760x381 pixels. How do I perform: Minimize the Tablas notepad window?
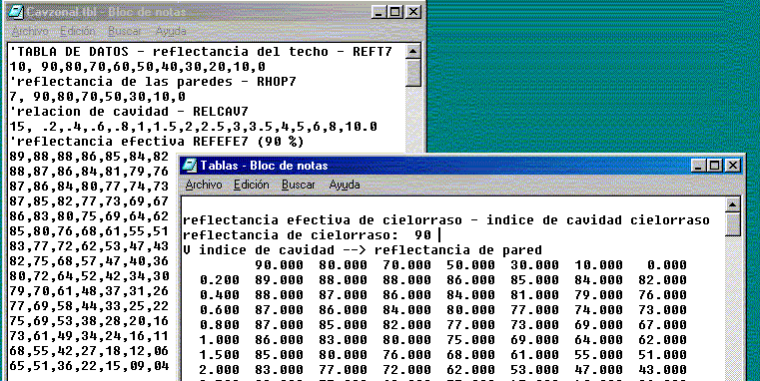pyautogui.click(x=698, y=166)
